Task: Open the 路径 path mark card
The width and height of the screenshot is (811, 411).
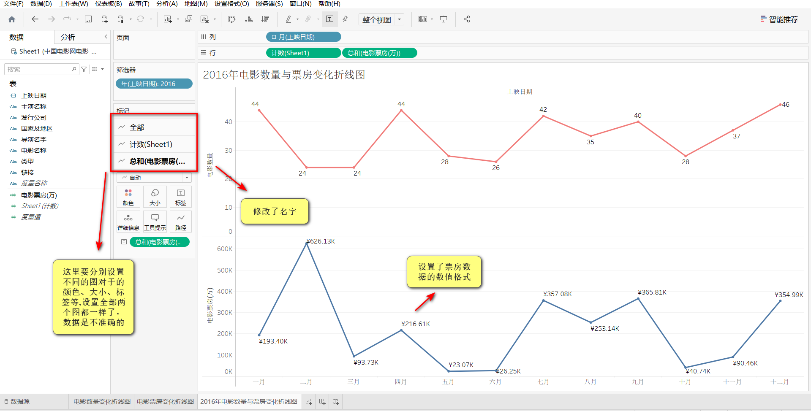Action: pos(181,222)
